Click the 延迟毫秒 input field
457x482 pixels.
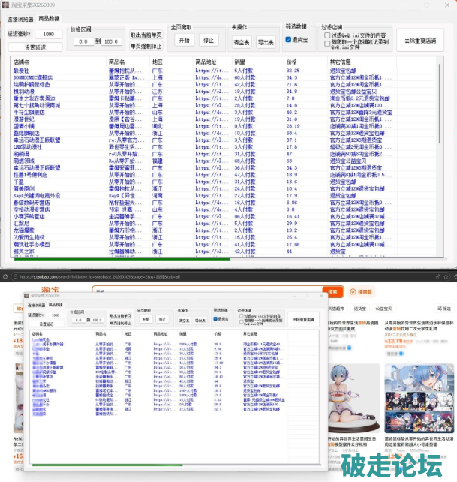(x=48, y=34)
